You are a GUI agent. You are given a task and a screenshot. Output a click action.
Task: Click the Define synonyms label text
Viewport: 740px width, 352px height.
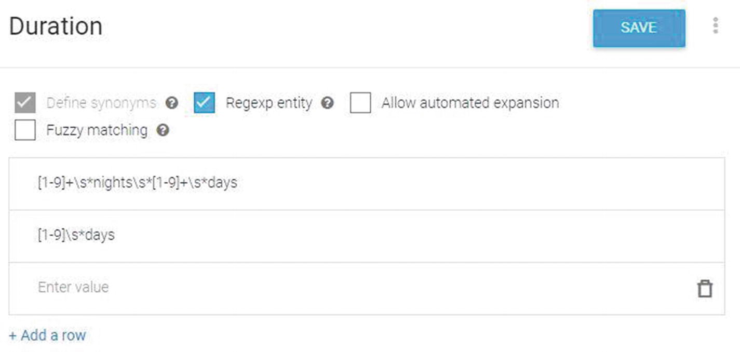click(101, 103)
